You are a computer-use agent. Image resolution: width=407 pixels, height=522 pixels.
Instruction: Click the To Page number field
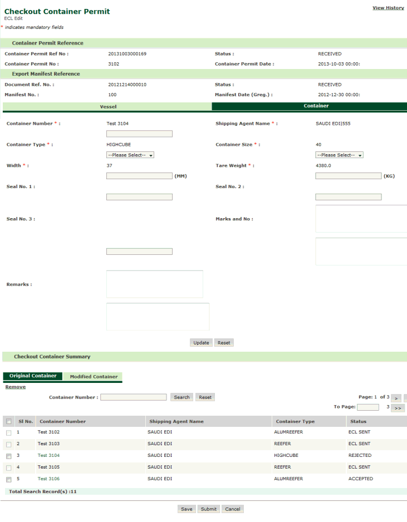(368, 407)
